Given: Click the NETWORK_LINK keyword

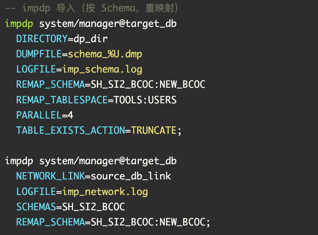Looking at the screenshot, I should tap(51, 176).
